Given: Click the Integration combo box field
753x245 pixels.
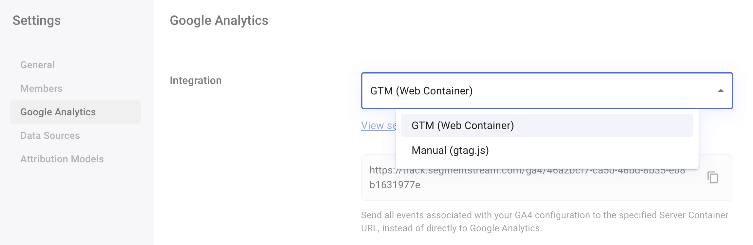Looking at the screenshot, I should tap(547, 90).
